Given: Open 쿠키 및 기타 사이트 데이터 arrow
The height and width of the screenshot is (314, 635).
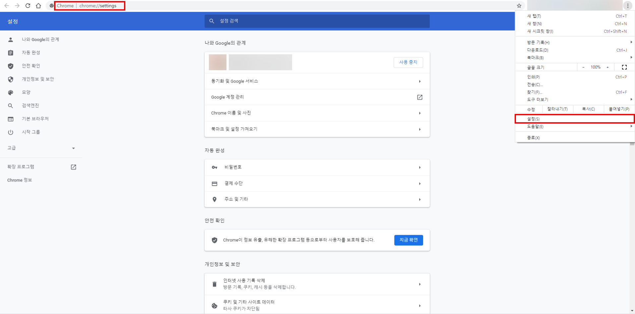Looking at the screenshot, I should pyautogui.click(x=420, y=306).
